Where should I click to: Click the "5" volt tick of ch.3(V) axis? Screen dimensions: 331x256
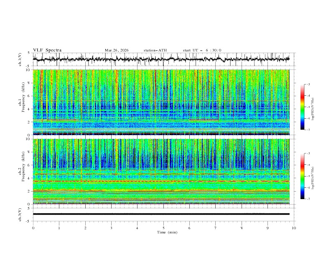(x=29, y=208)
